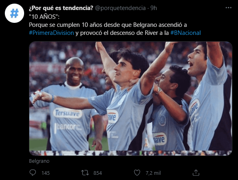Viewport: 238px width, 180px height.
Task: Open the #PrimeraDivision hashtag link
Action: [x=51, y=33]
